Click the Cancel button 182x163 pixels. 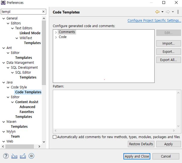pos(166,156)
